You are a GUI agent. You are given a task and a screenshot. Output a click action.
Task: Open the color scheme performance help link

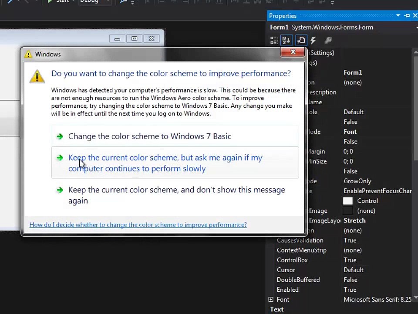pos(138,225)
